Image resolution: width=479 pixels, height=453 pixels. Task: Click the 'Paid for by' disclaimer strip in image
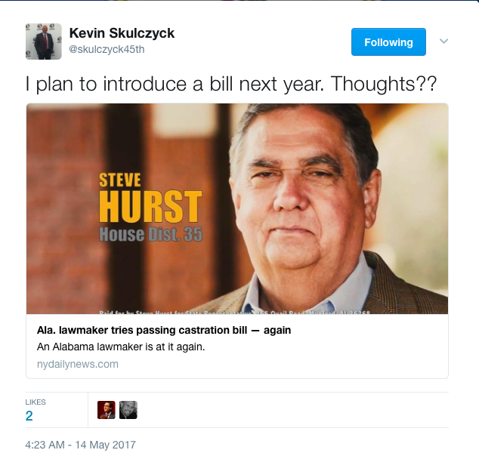pyautogui.click(x=235, y=313)
